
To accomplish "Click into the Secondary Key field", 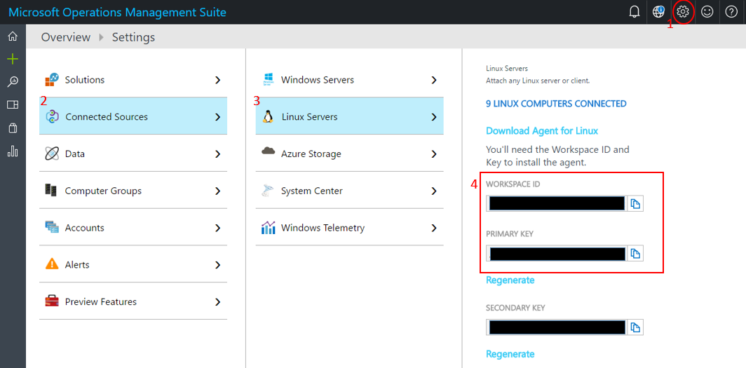I will pyautogui.click(x=557, y=327).
